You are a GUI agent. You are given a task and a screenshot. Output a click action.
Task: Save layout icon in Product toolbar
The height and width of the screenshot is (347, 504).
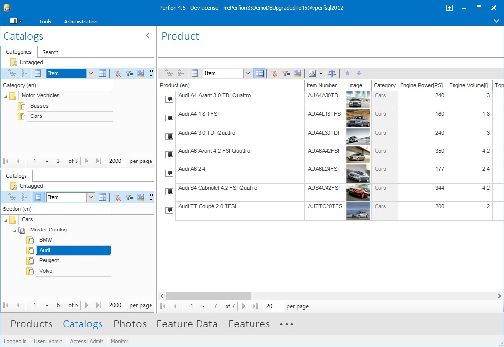297,73
